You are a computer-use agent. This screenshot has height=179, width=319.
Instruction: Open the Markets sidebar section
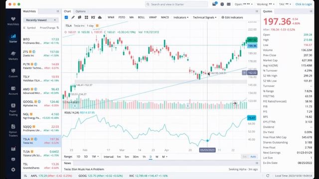(x=13, y=56)
